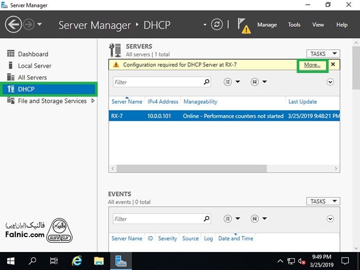360x270 pixels.
Task: Expand File and Storage Services
Action: (93, 101)
